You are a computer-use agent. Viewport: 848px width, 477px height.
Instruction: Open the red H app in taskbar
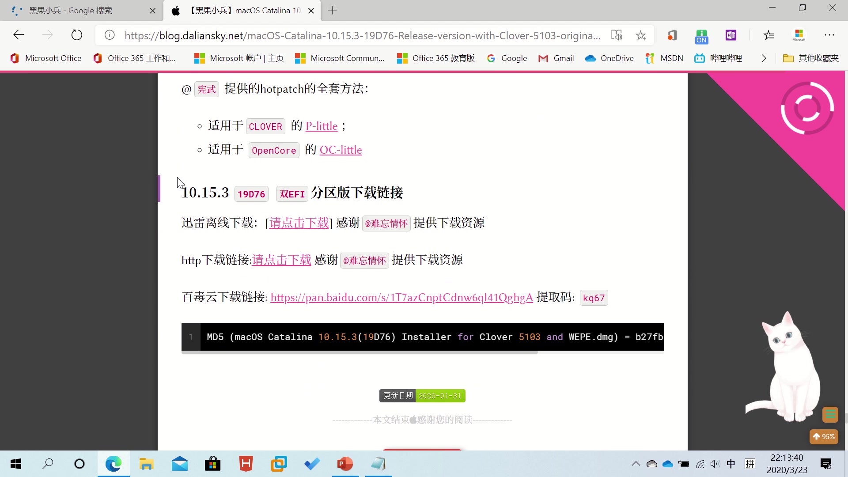[246, 464]
